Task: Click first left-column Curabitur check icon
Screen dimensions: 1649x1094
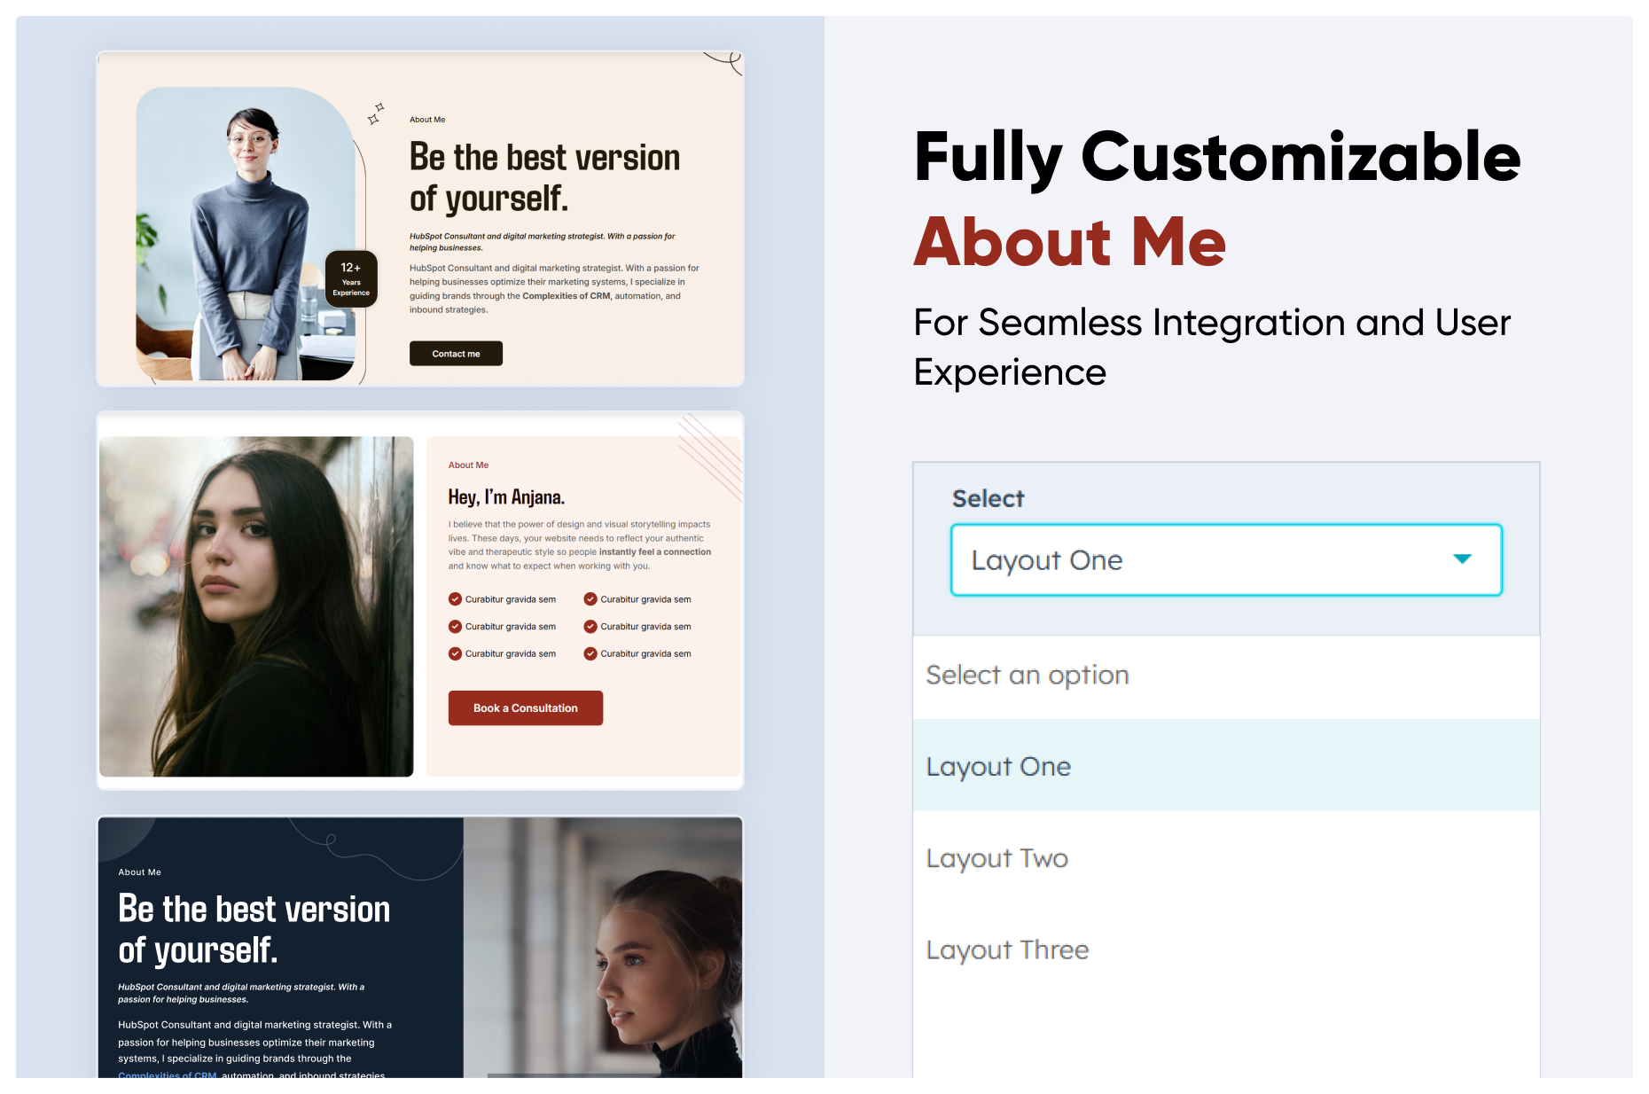Action: point(455,599)
